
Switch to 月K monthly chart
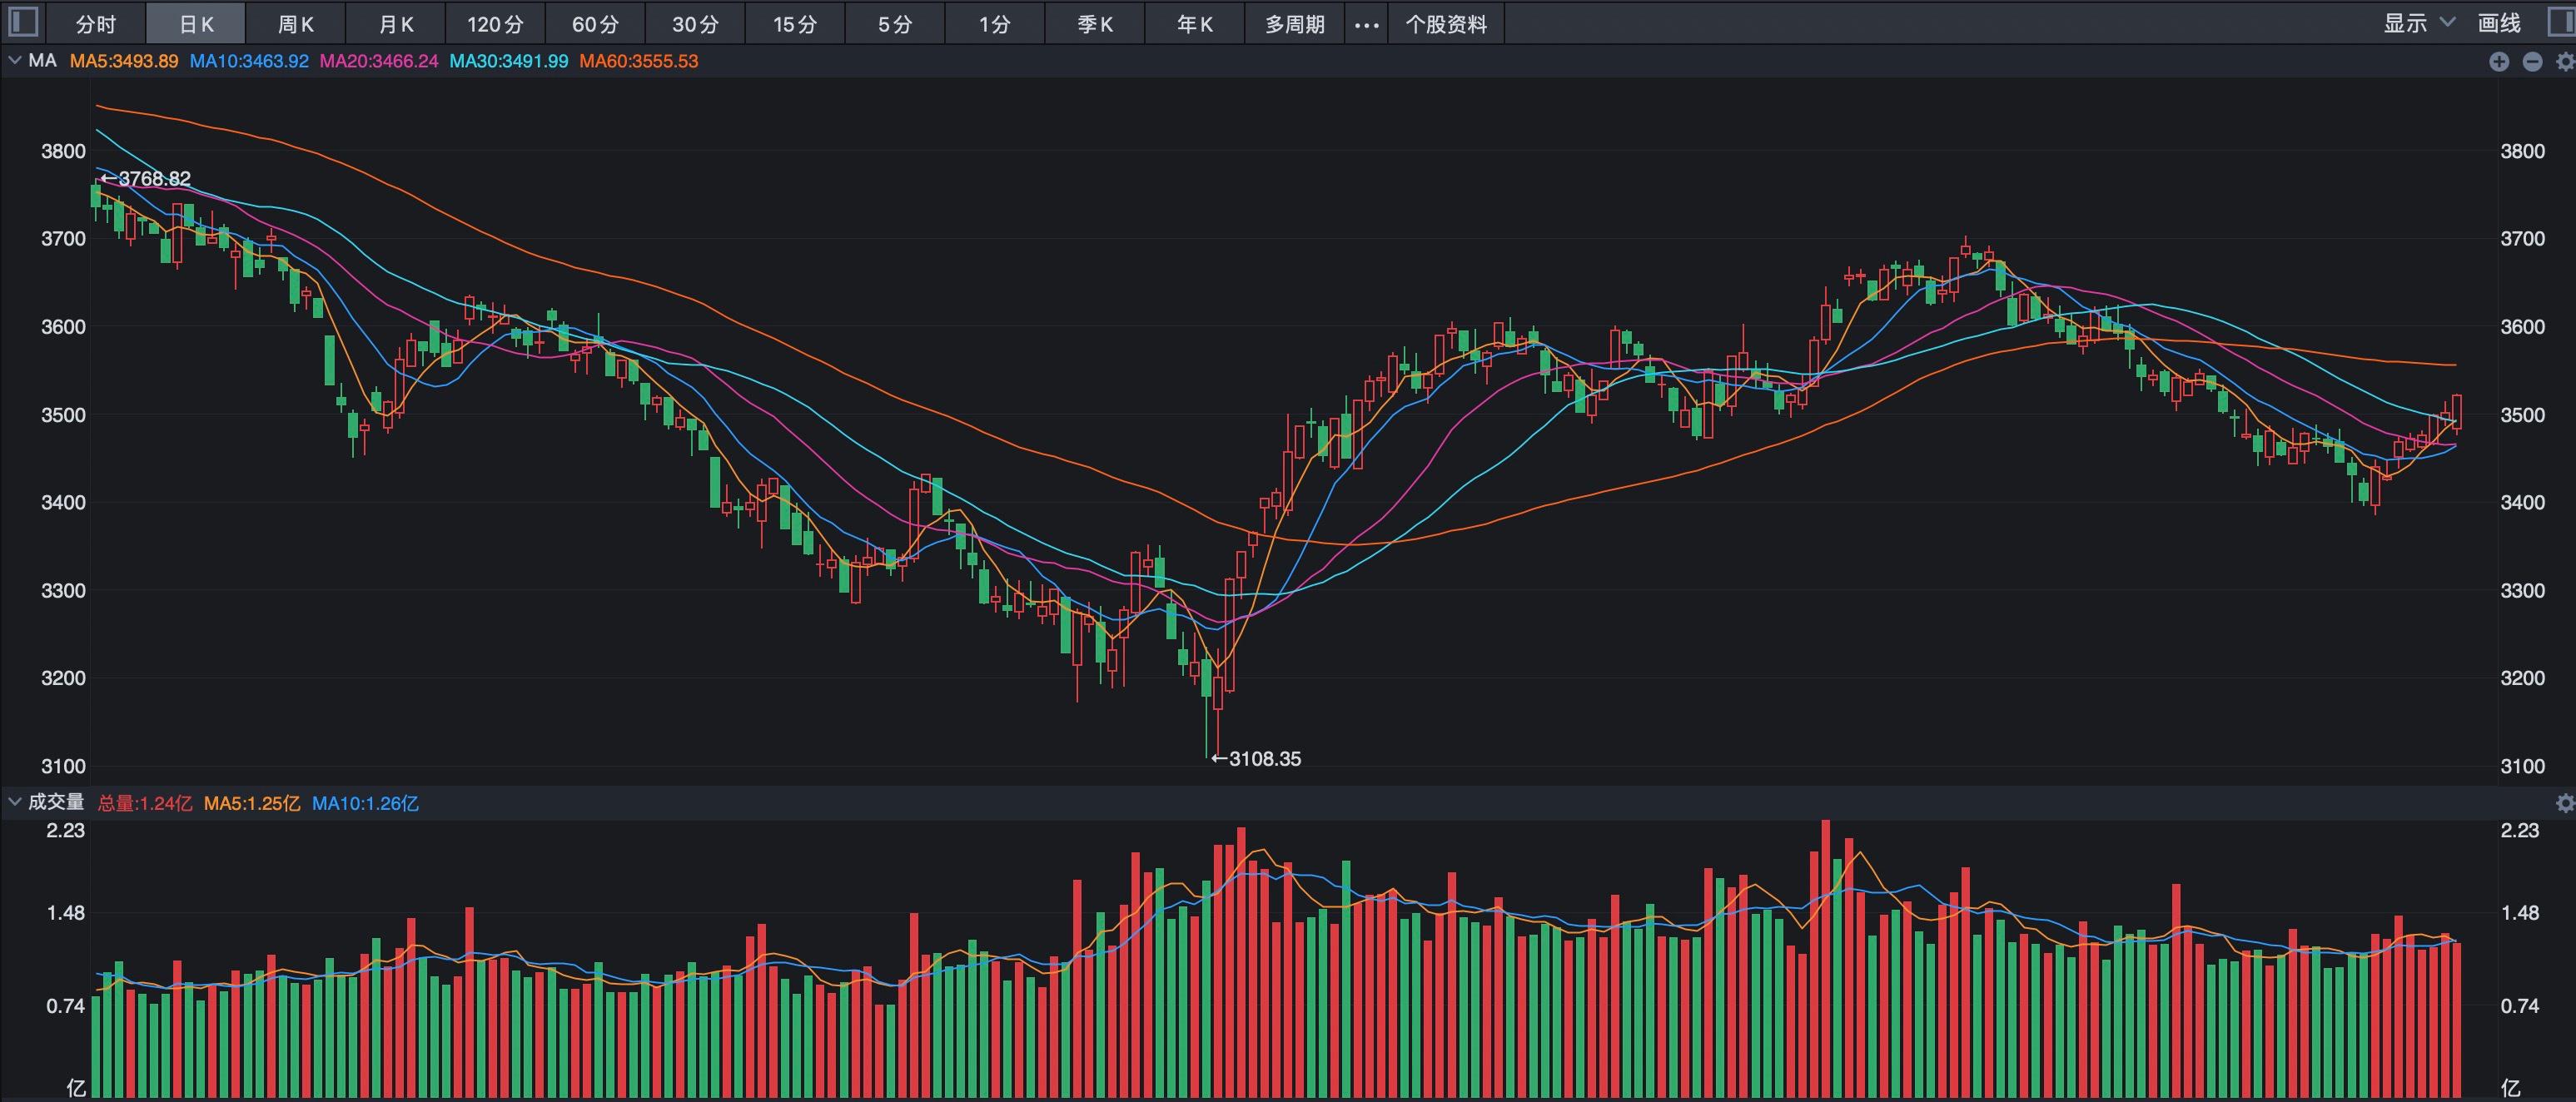tap(396, 24)
